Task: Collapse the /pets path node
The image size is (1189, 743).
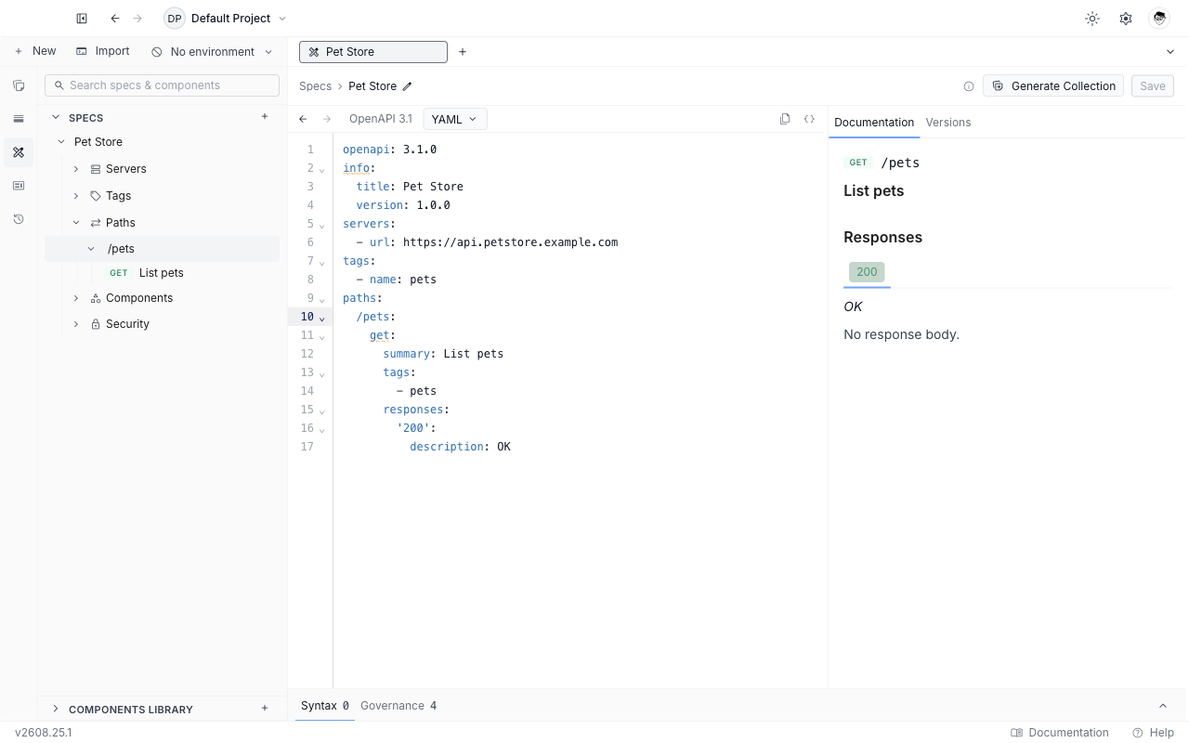Action: pos(91,249)
